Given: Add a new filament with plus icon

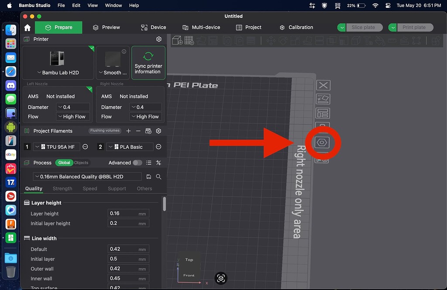Looking at the screenshot, I should click(x=128, y=131).
